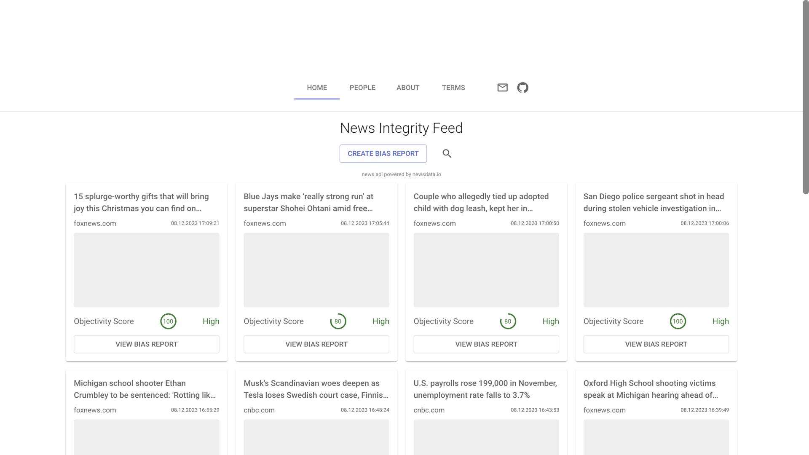Open the adopted child couple article thumbnail

[486, 270]
